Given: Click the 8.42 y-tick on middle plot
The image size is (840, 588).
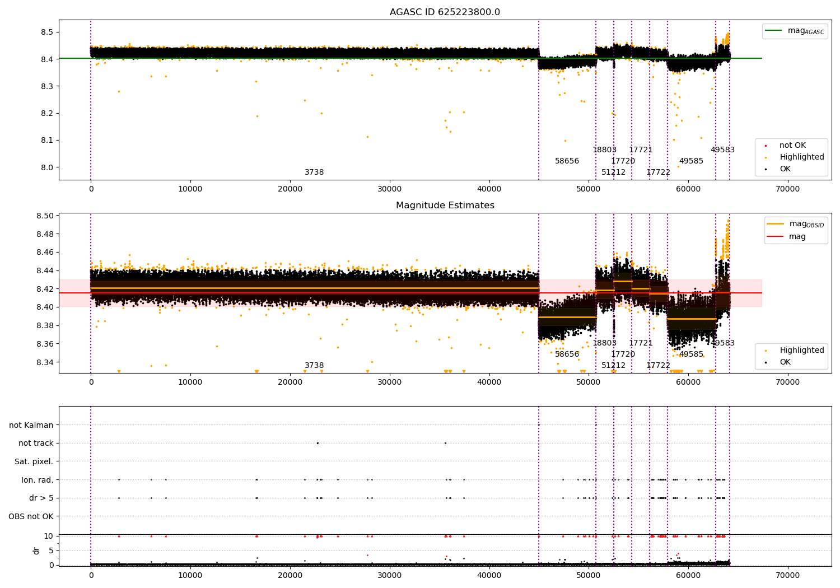Looking at the screenshot, I should (x=45, y=290).
